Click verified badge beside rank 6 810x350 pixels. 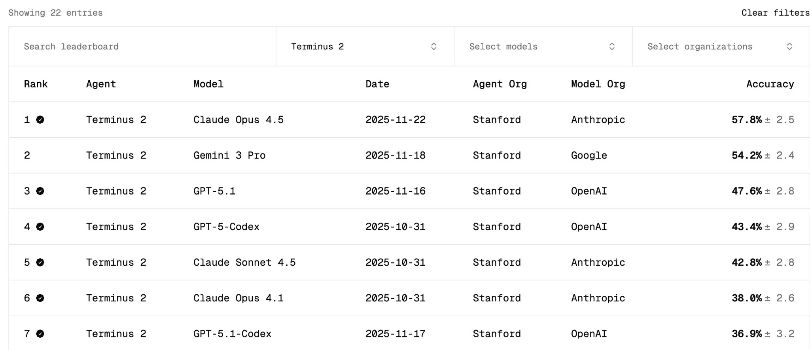40,298
